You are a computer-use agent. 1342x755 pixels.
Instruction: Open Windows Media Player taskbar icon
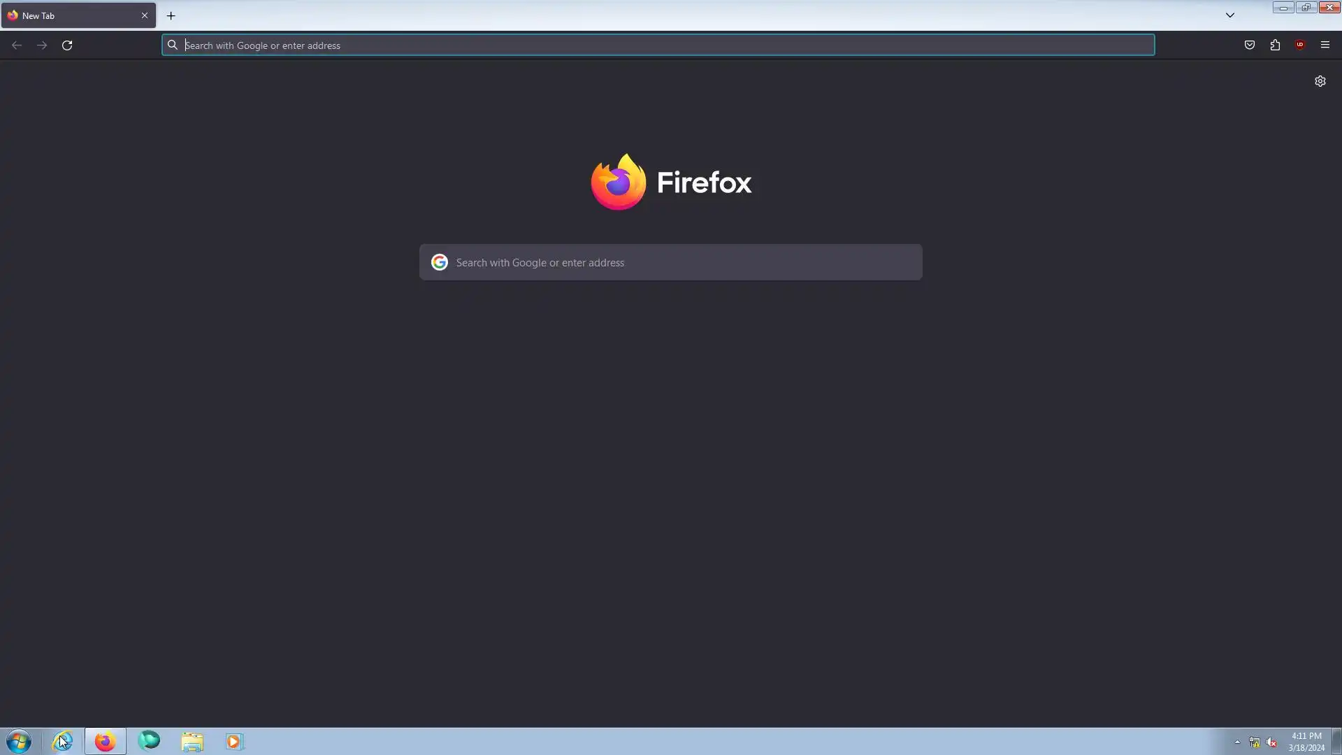pyautogui.click(x=234, y=741)
